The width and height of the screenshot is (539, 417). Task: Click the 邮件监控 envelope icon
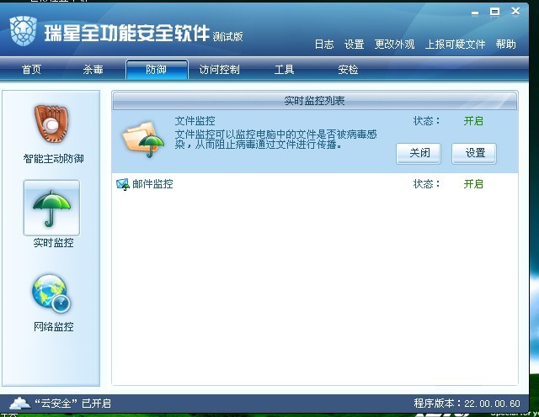(x=123, y=184)
